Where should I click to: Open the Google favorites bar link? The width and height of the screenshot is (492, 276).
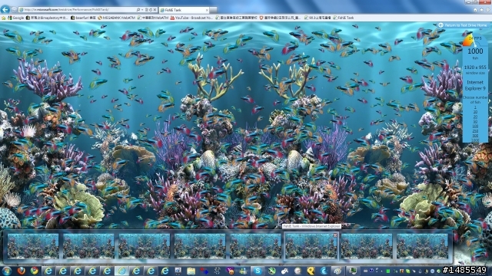click(x=16, y=18)
